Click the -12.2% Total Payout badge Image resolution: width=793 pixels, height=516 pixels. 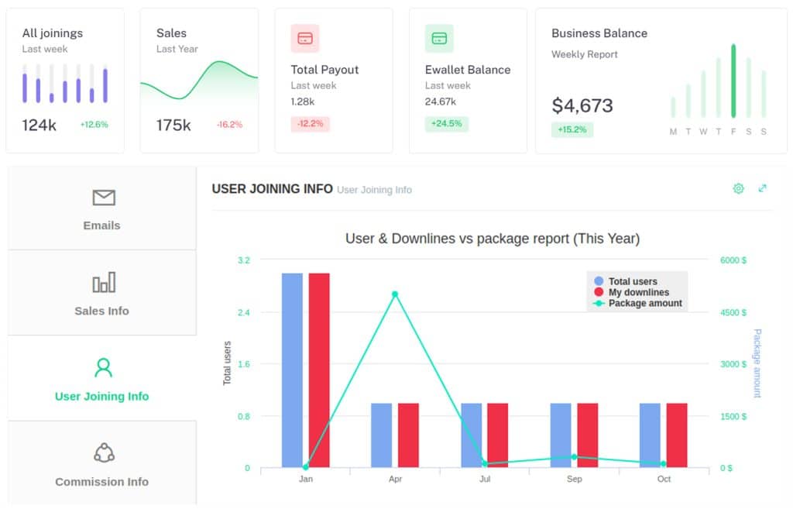click(x=310, y=123)
